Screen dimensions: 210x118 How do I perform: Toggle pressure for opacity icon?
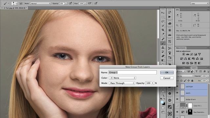click(x=71, y=4)
